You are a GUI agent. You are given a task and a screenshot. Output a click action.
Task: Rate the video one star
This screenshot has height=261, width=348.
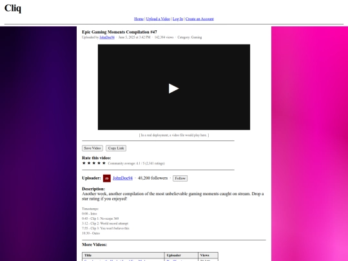click(84, 163)
